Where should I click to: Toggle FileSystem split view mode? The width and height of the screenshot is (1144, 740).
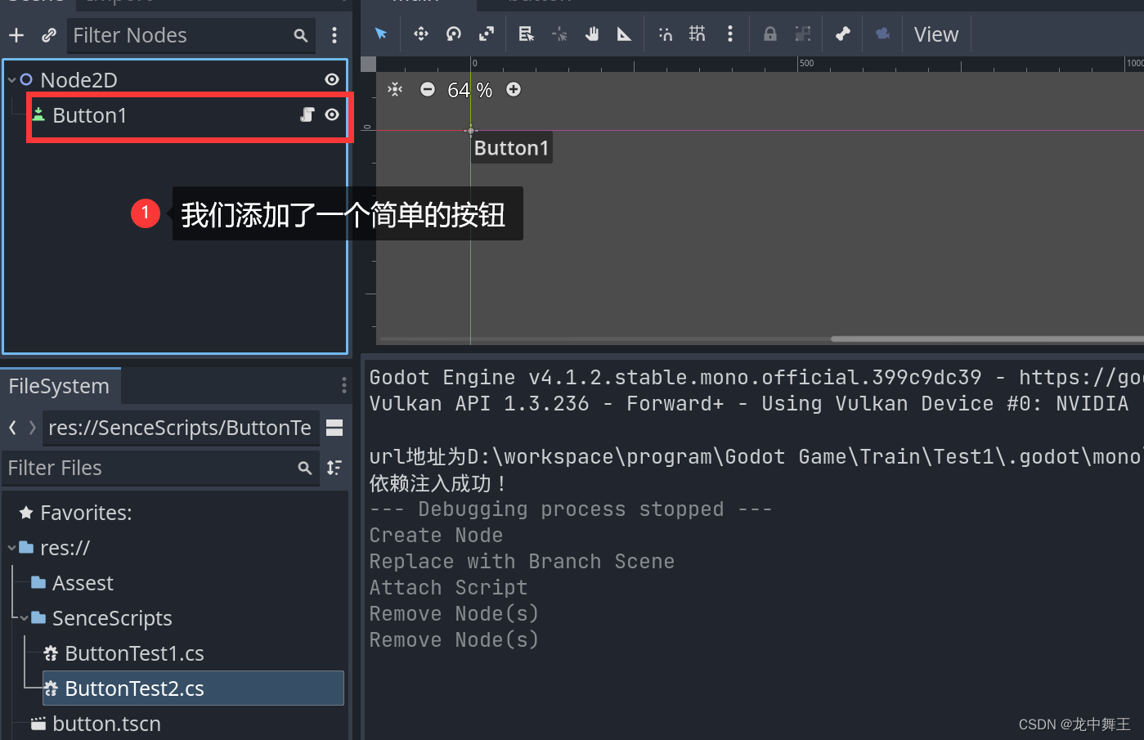[334, 428]
